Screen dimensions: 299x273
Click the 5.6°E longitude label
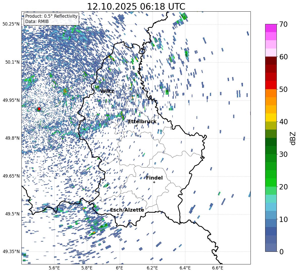click(54, 268)
